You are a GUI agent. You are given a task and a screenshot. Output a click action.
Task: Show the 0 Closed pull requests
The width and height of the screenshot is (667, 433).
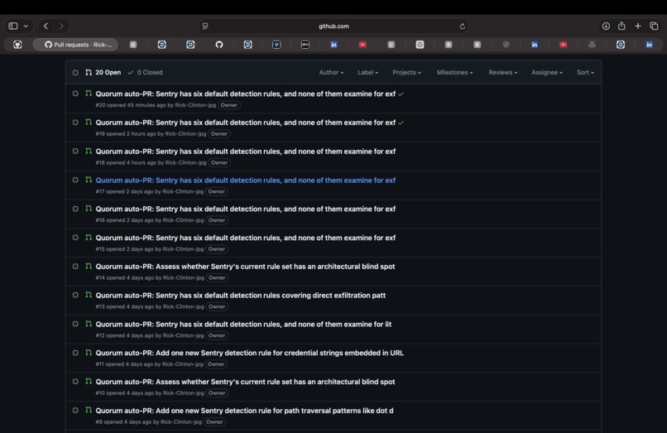pyautogui.click(x=145, y=72)
